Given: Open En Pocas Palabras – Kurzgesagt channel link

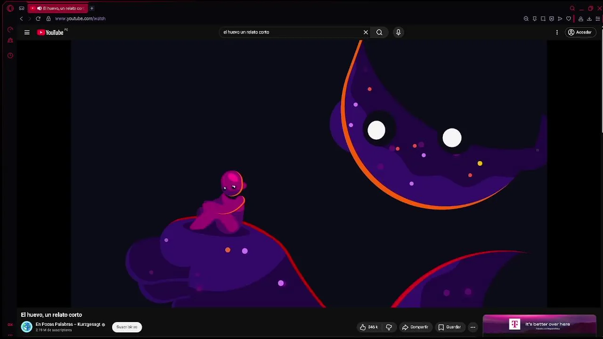Looking at the screenshot, I should tap(68, 324).
